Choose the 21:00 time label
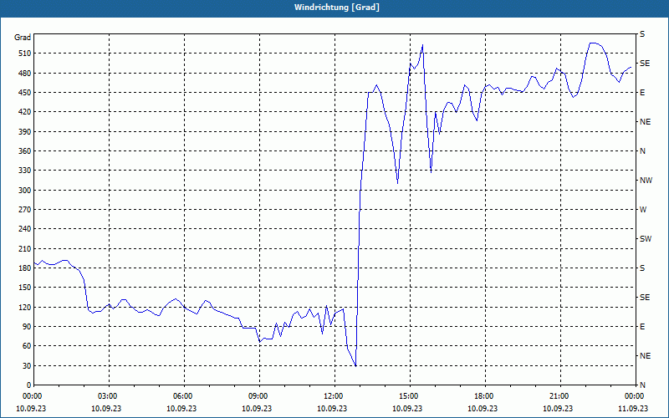The image size is (669, 418). coord(560,396)
